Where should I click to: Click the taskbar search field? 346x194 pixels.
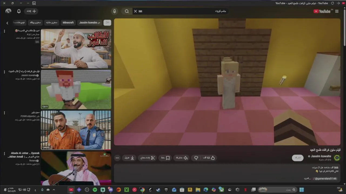tap(277, 190)
